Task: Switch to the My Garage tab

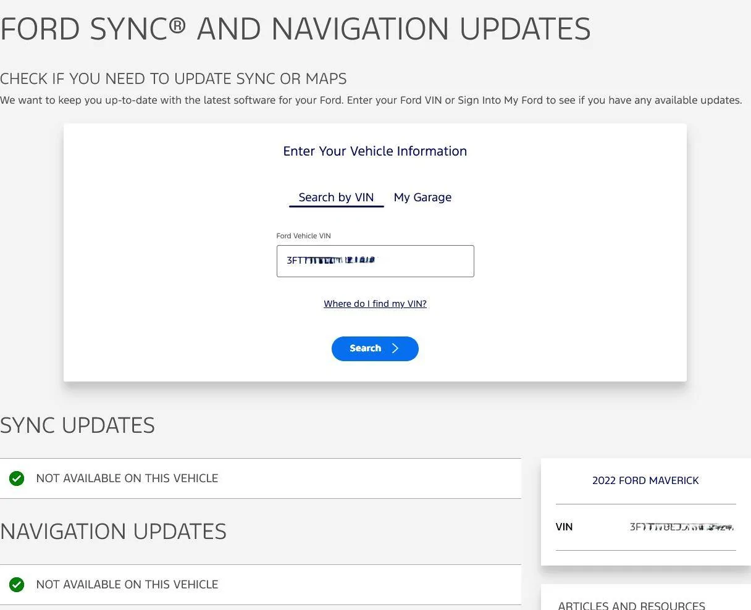Action: pos(422,198)
